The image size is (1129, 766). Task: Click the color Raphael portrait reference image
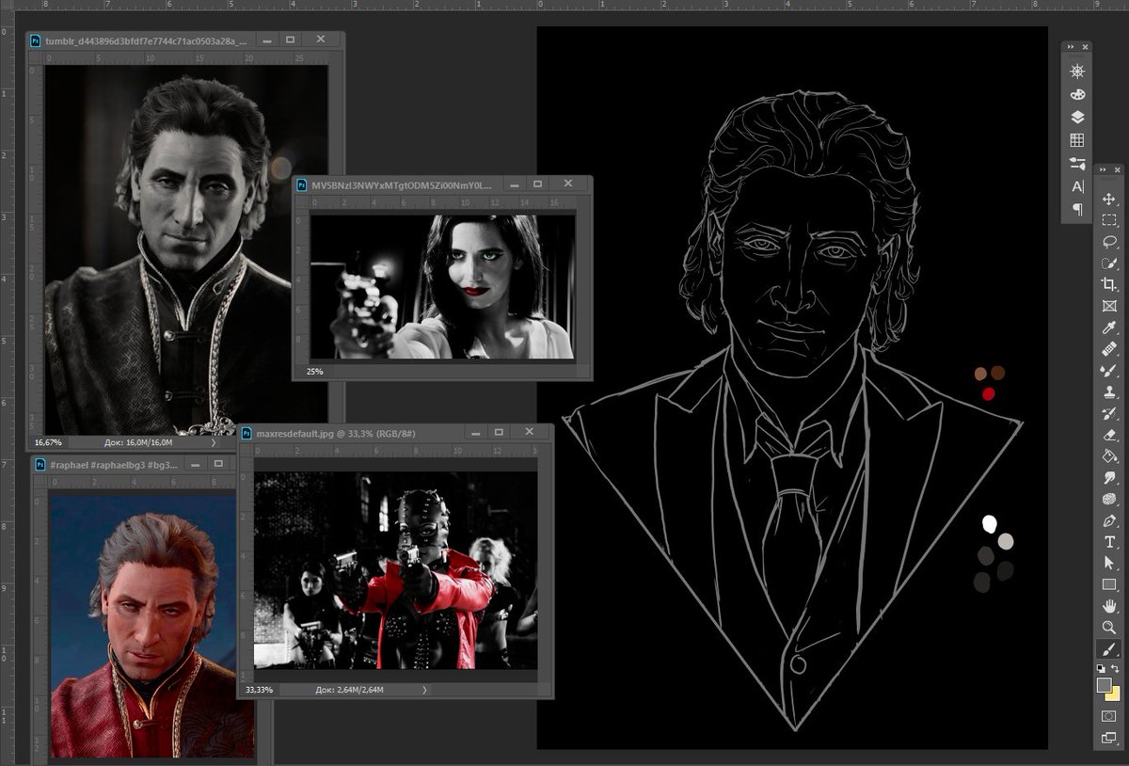142,627
